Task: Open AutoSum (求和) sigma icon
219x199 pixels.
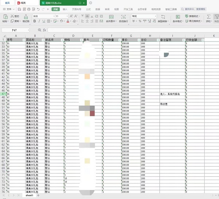Action: [x=208, y=17]
